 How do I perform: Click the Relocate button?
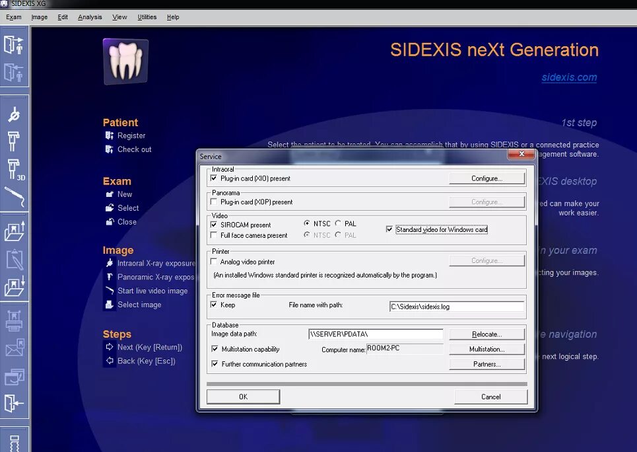(x=486, y=334)
